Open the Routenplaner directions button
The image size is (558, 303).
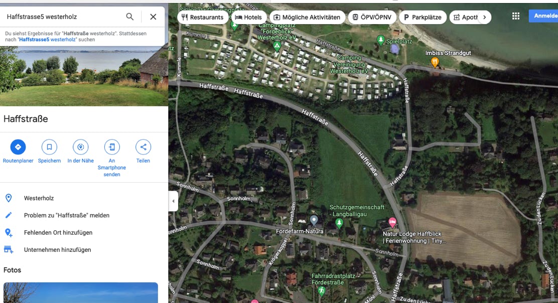click(x=18, y=147)
